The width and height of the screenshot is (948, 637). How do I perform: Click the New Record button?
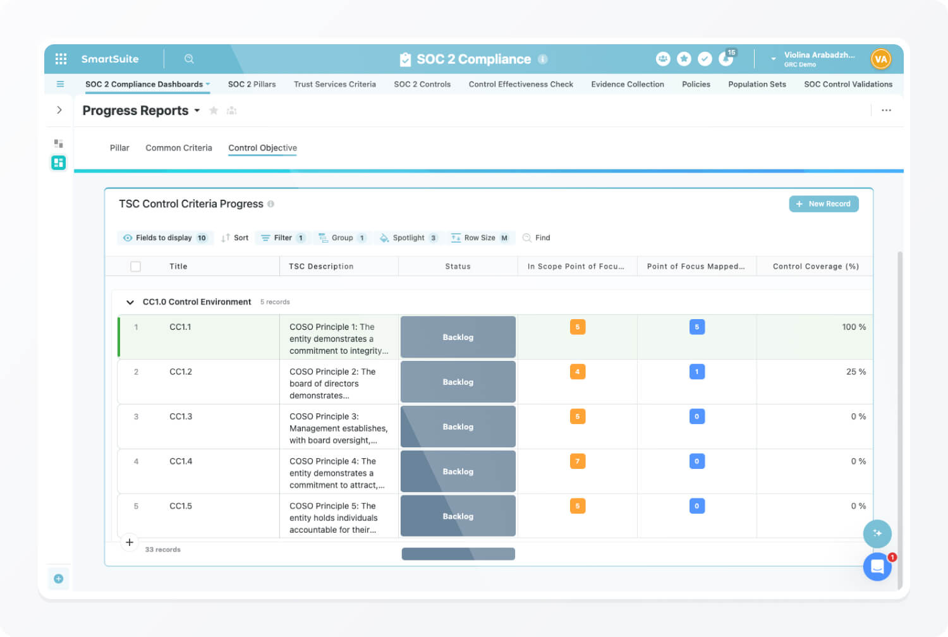coord(823,203)
